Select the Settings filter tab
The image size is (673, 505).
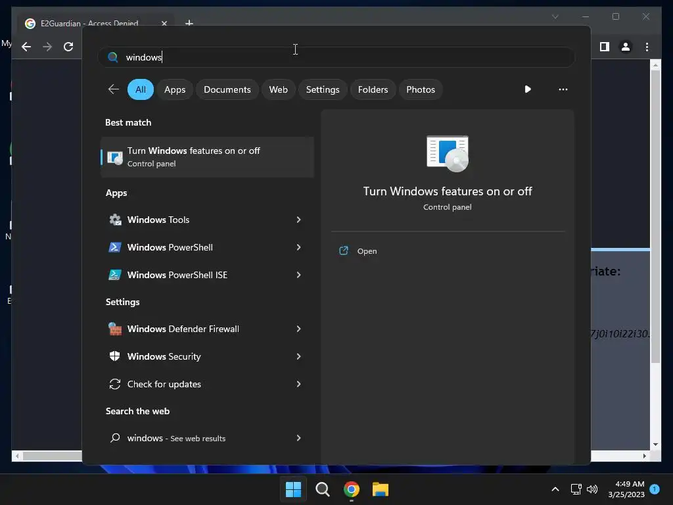tap(323, 89)
